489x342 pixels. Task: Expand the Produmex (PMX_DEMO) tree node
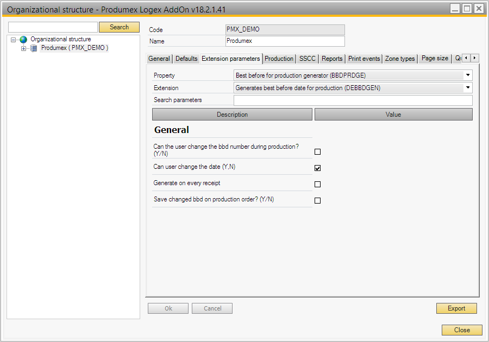[x=23, y=48]
